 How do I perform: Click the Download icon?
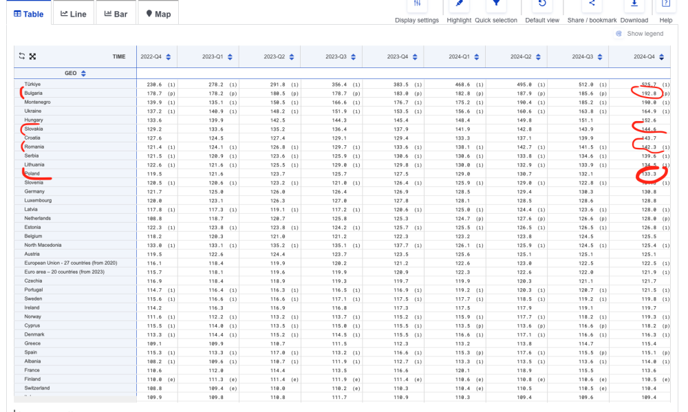click(634, 5)
